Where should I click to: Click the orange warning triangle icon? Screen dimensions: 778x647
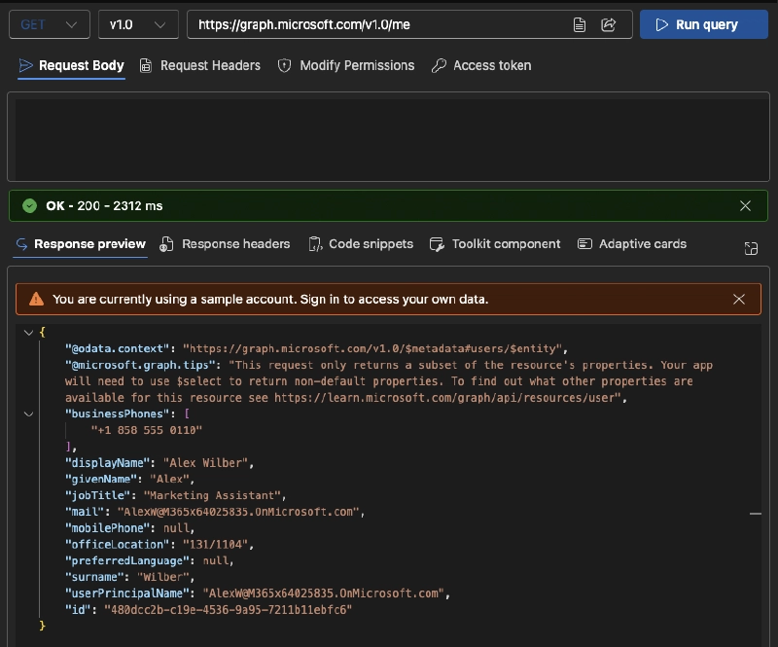click(x=36, y=300)
